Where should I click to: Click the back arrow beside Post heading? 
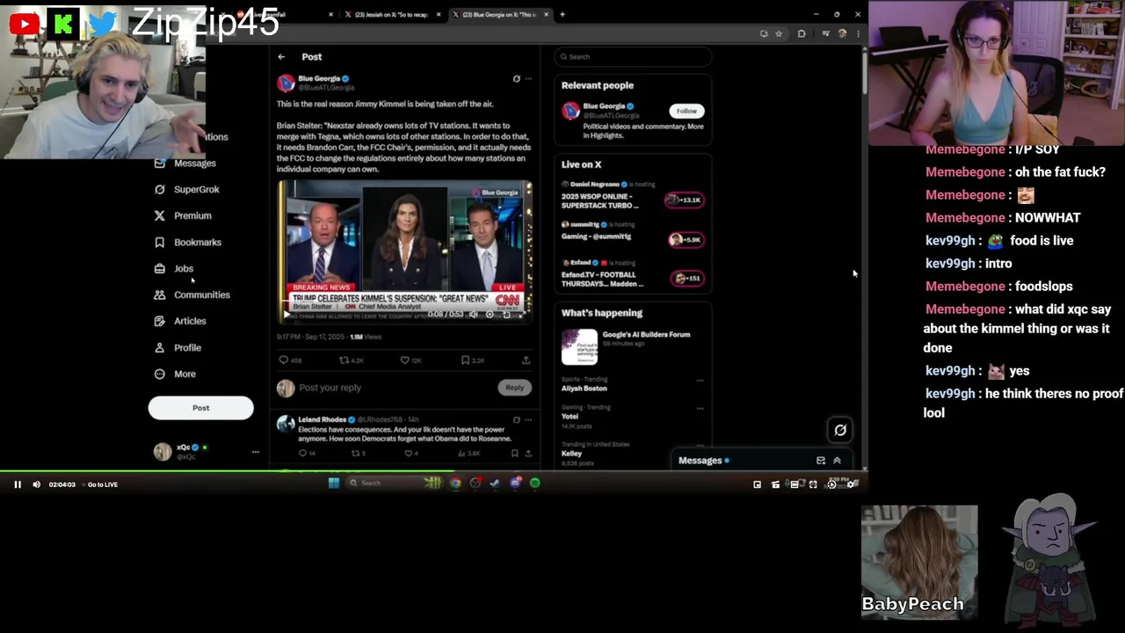pos(281,57)
